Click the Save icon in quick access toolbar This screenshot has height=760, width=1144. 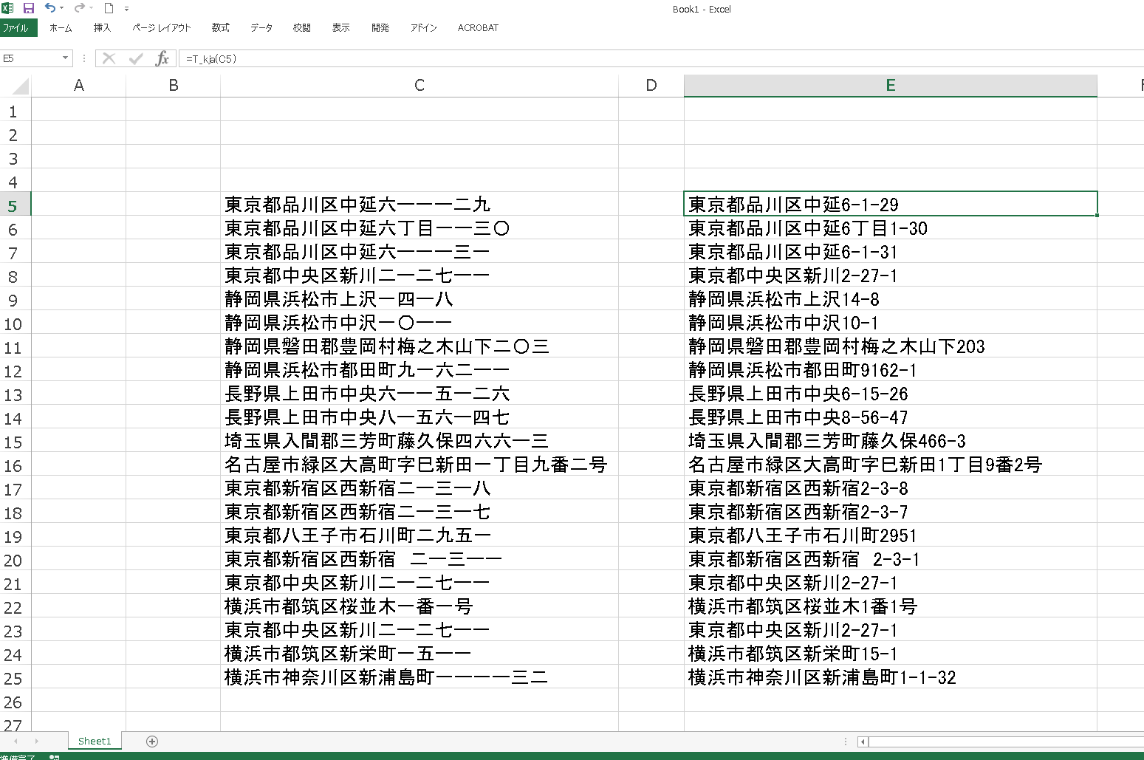tap(29, 8)
